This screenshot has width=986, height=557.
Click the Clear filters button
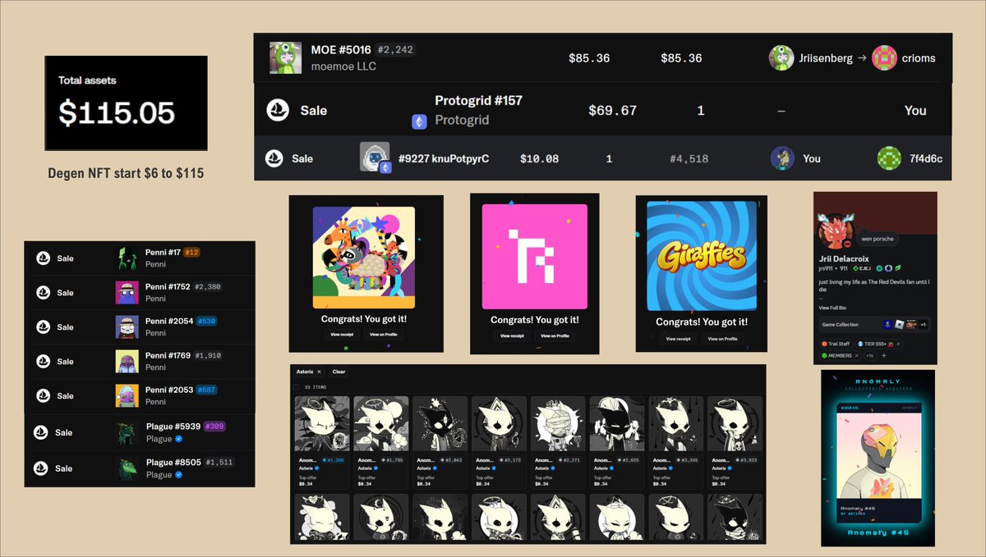[x=339, y=372]
